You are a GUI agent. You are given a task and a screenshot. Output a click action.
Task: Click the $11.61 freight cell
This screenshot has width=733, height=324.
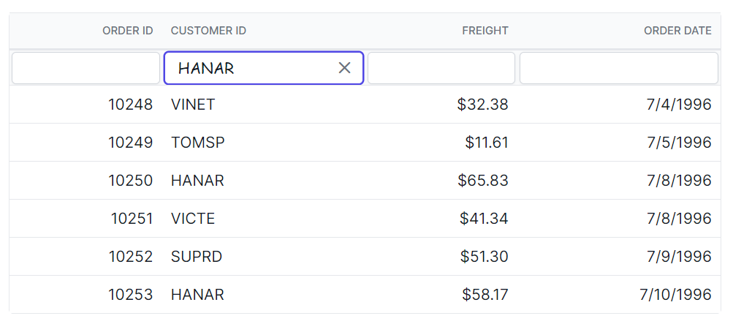[486, 143]
